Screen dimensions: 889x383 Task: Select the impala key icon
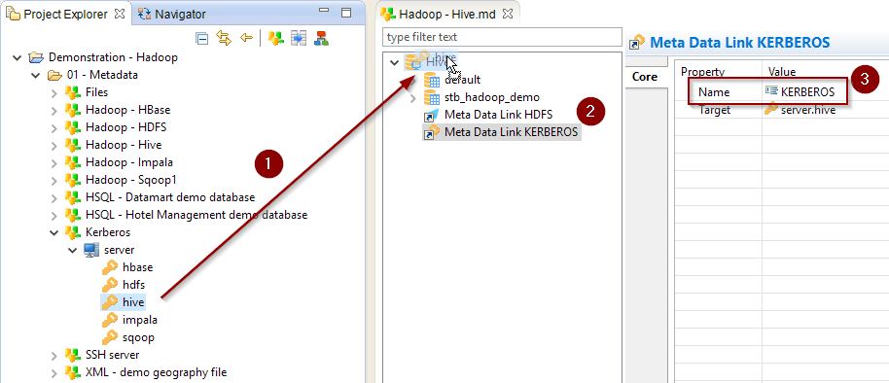click(x=110, y=320)
